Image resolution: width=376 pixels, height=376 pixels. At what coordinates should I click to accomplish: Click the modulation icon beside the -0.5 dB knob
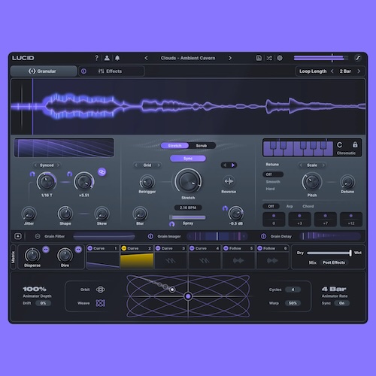pos(225,208)
